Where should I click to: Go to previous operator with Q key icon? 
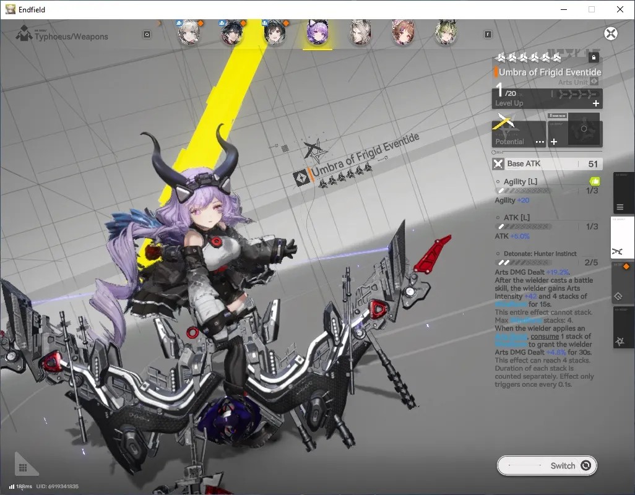[147, 35]
